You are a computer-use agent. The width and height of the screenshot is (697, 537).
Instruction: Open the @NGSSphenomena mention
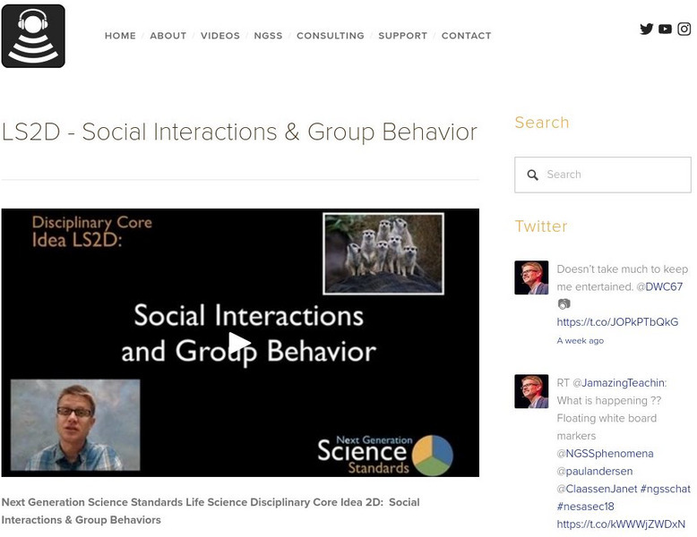pos(605,454)
